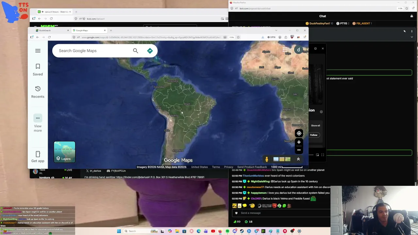The width and height of the screenshot is (418, 235).
Task: Click View more in Maps sidebar
Action: click(x=38, y=123)
